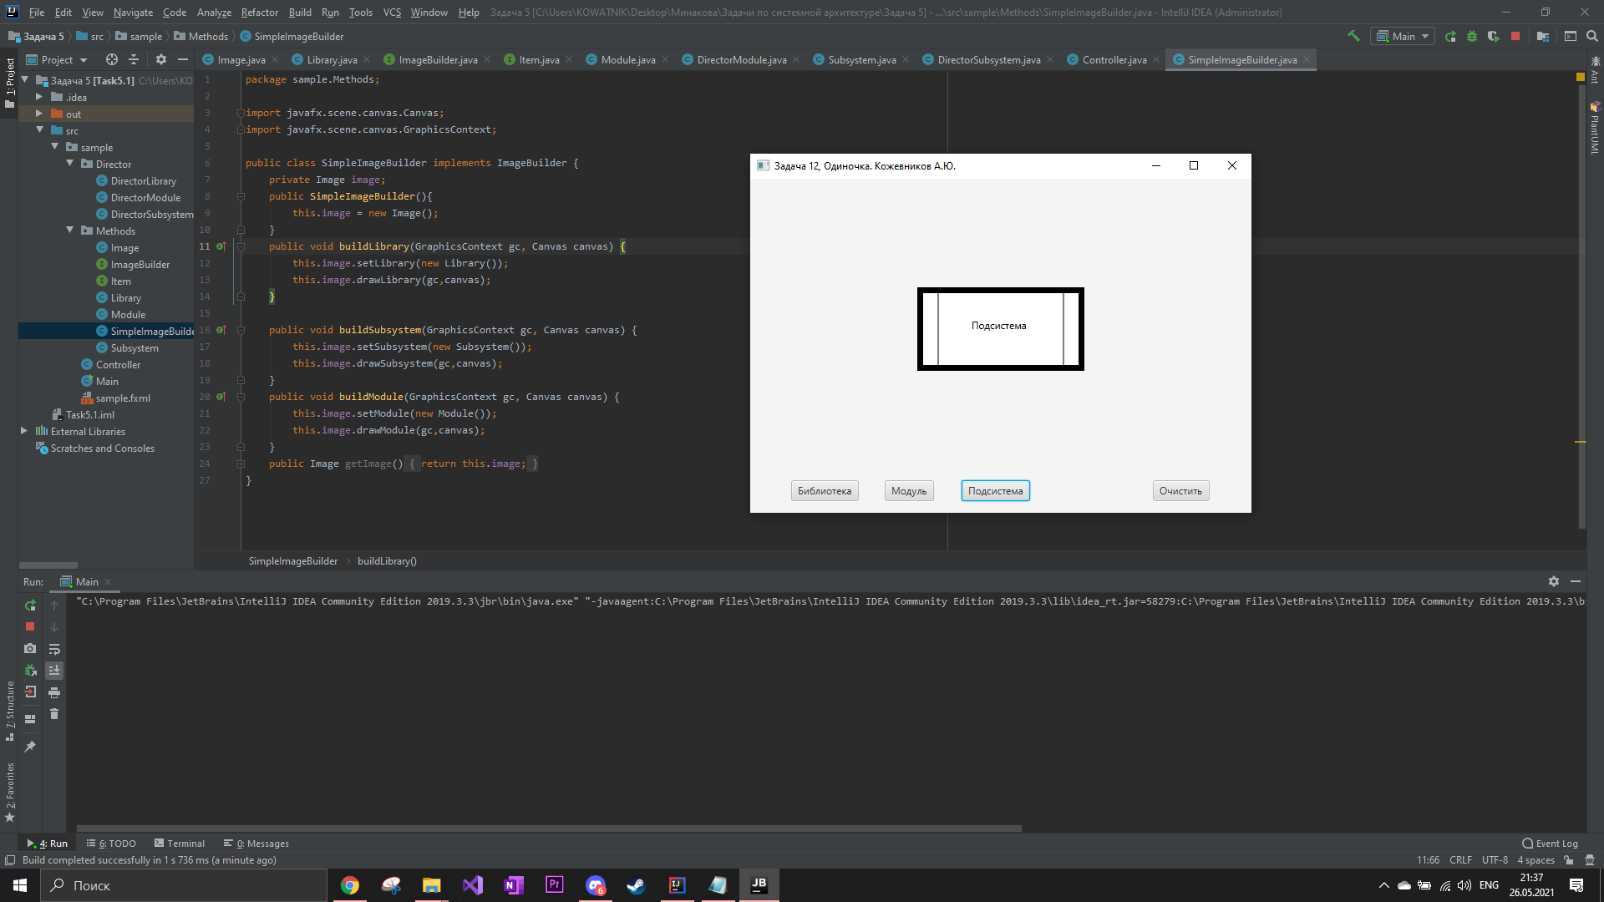Rerun the Main application from the toolbar
Screen dimensions: 1604x902
click(1450, 36)
